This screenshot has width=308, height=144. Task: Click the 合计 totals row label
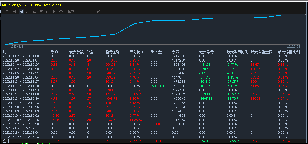[6, 141]
